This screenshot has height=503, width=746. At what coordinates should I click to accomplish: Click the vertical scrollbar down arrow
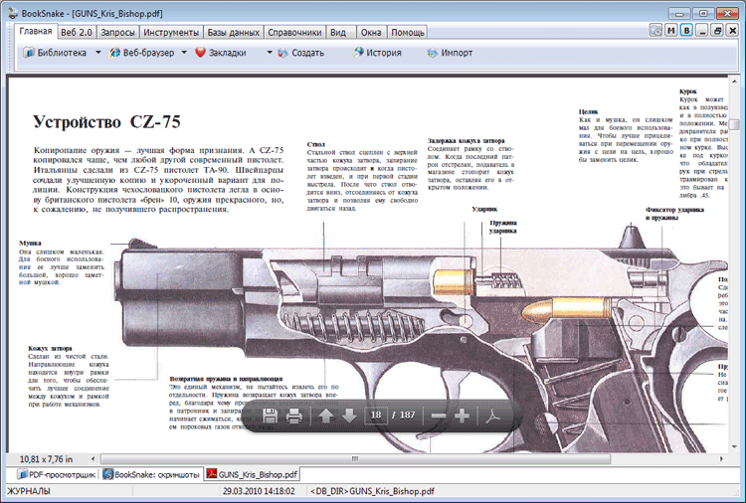[735, 446]
